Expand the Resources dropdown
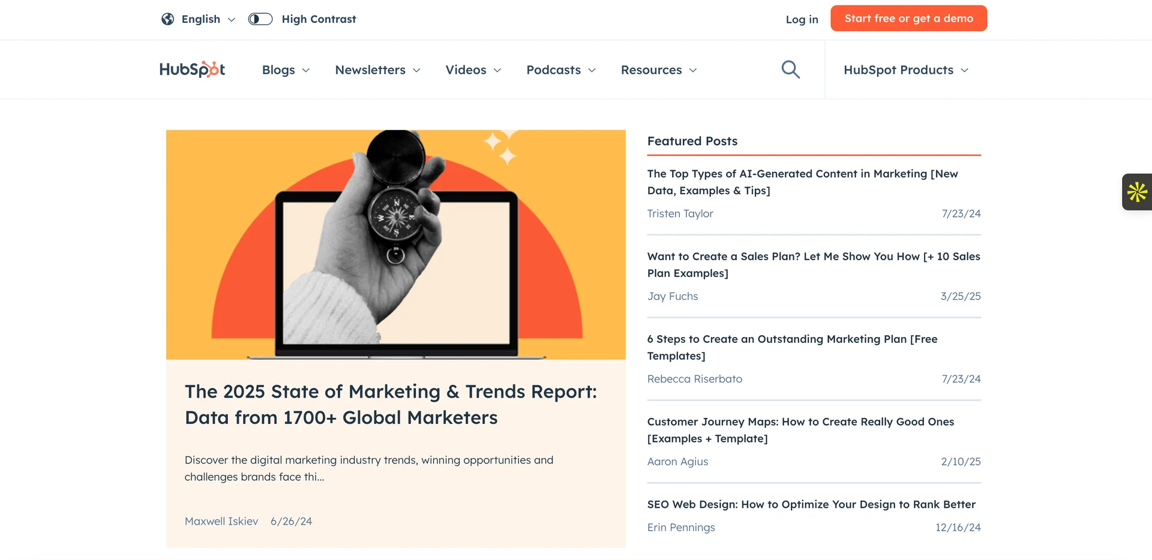The image size is (1152, 560). [x=658, y=70]
